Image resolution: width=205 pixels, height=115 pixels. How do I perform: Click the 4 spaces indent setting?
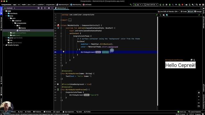(198, 114)
